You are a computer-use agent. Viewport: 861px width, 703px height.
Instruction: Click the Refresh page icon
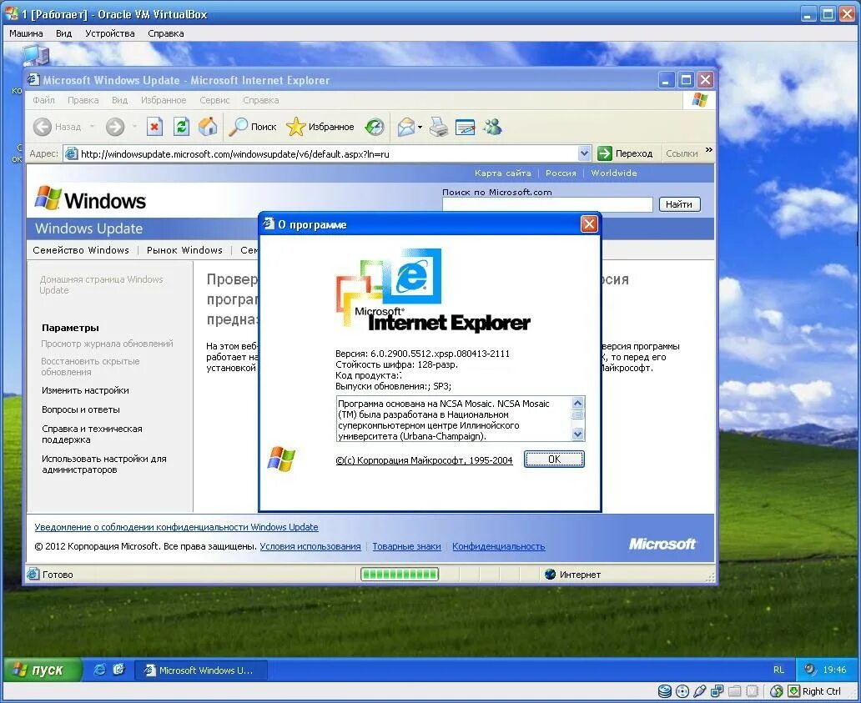pos(181,127)
